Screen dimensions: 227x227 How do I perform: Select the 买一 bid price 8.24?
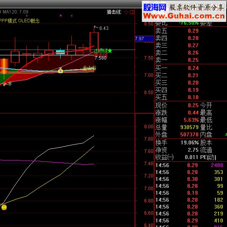(193, 68)
